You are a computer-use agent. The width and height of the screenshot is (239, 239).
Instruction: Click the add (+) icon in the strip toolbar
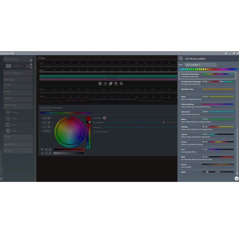coord(100,84)
